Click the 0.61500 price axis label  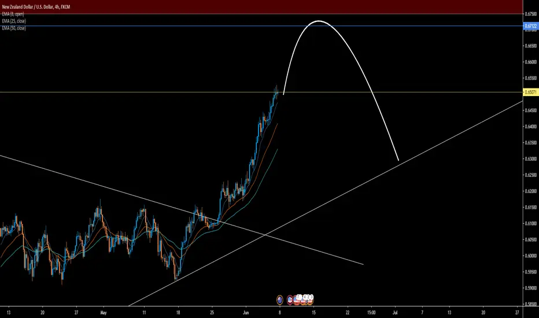531,208
